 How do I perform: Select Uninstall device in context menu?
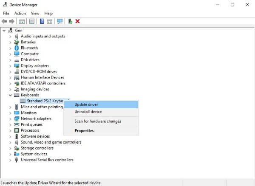click(x=88, y=112)
